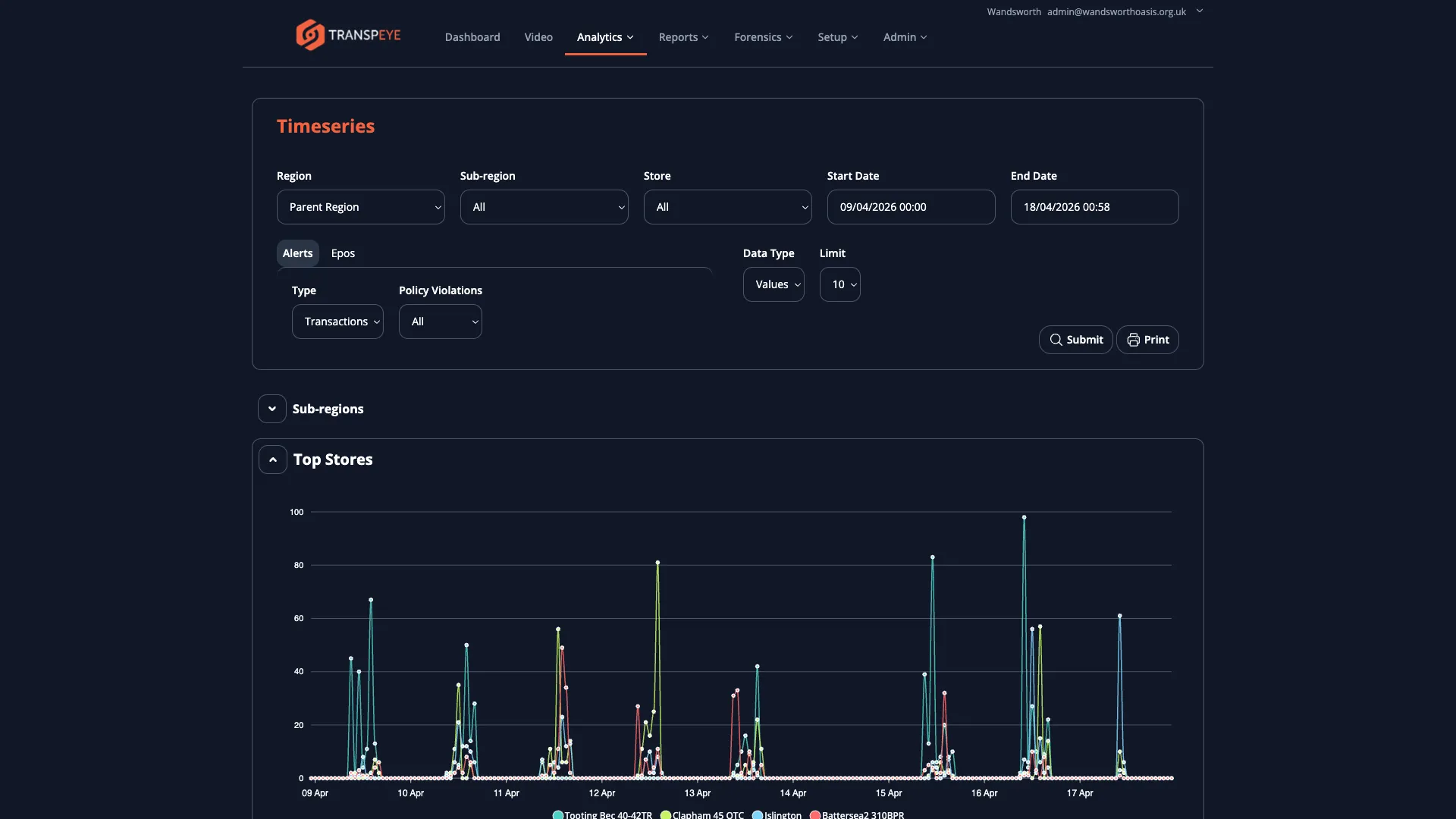Collapse the Top Stores panel

[x=271, y=459]
